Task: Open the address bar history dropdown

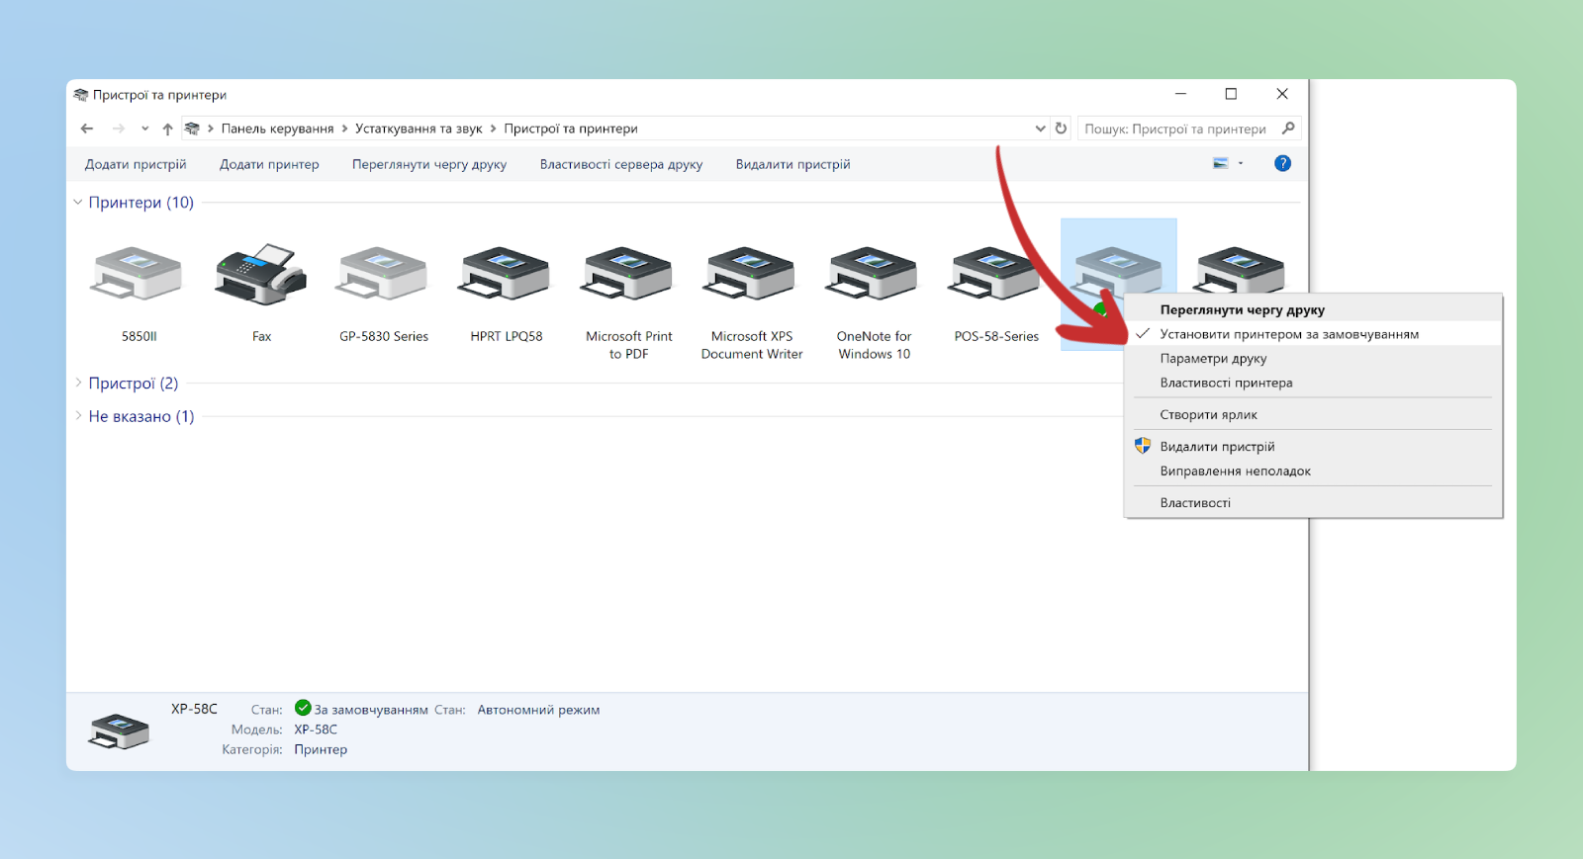Action: point(1040,129)
